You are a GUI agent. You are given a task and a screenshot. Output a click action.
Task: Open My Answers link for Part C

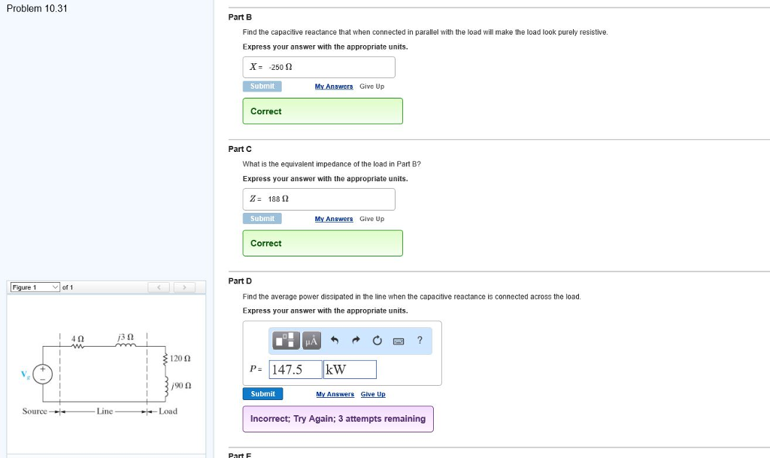tap(334, 219)
